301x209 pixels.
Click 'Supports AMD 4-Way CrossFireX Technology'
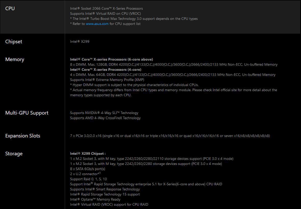pyautogui.click(x=105, y=118)
